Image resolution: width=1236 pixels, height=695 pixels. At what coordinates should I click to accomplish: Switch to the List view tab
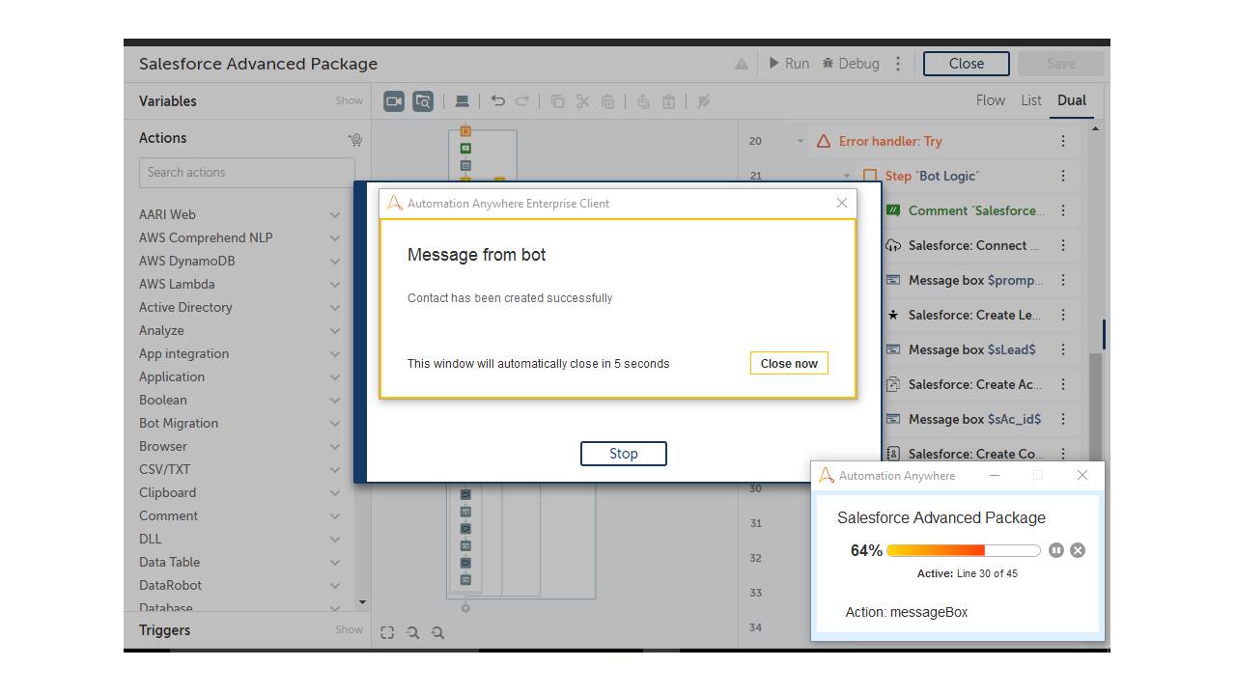[1031, 100]
